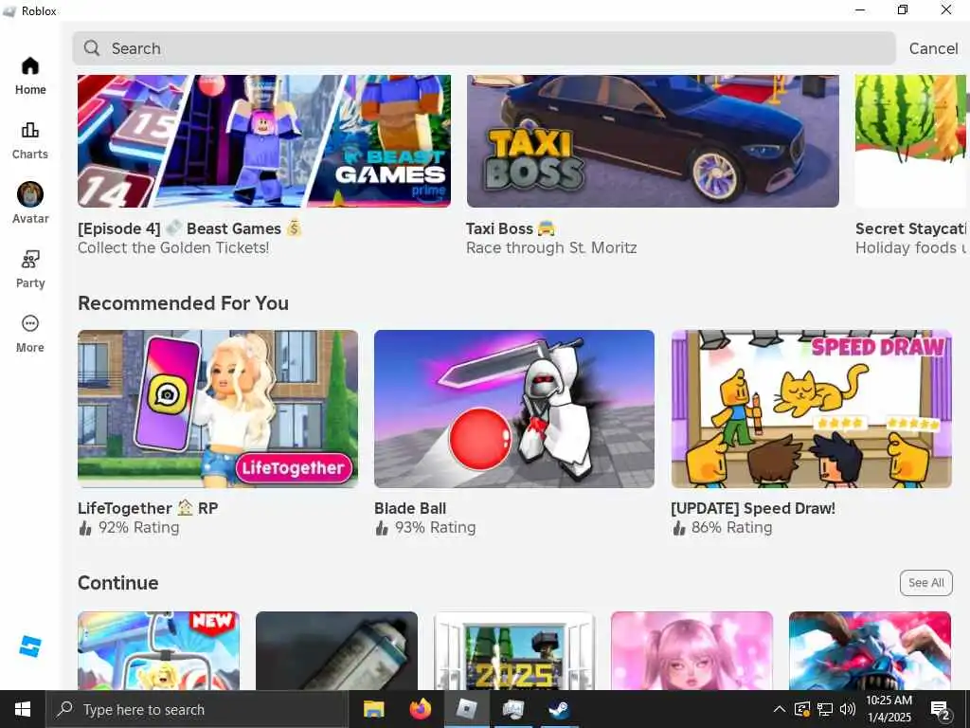The height and width of the screenshot is (728, 970).
Task: Open the Windows notification center
Action: [x=941, y=709]
